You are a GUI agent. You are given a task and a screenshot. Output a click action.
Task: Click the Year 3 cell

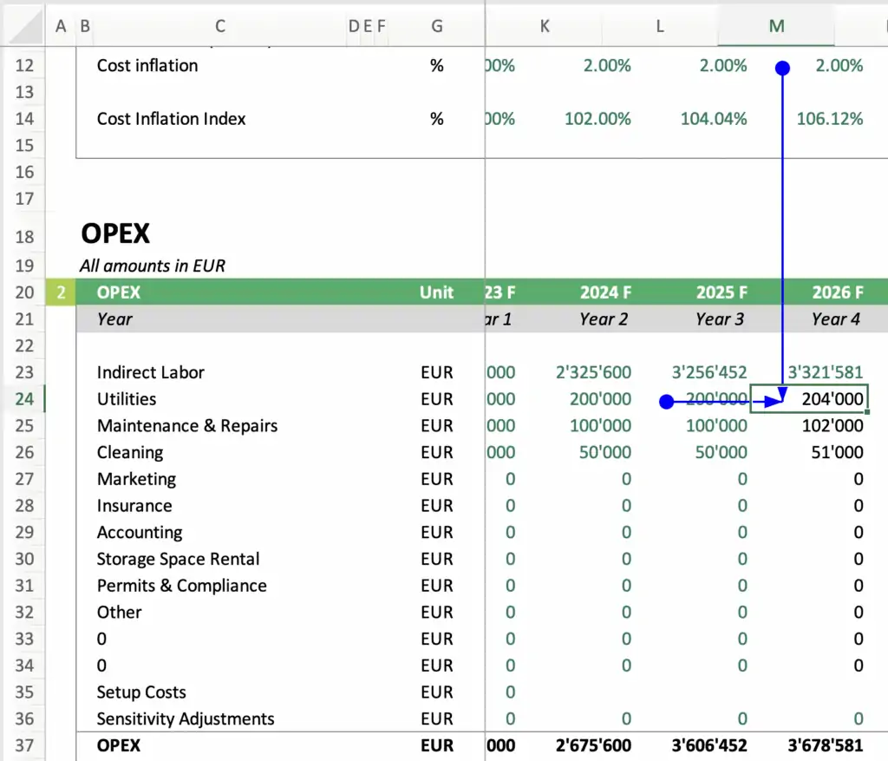click(720, 319)
